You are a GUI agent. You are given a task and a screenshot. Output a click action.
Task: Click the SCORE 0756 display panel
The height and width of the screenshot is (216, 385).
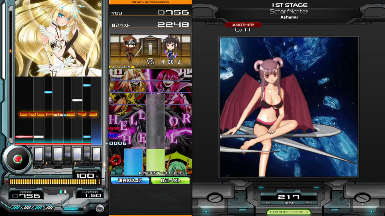click(26, 194)
